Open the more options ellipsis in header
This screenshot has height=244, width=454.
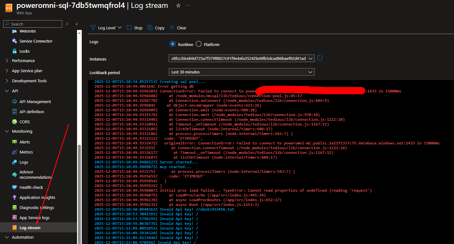(x=188, y=6)
